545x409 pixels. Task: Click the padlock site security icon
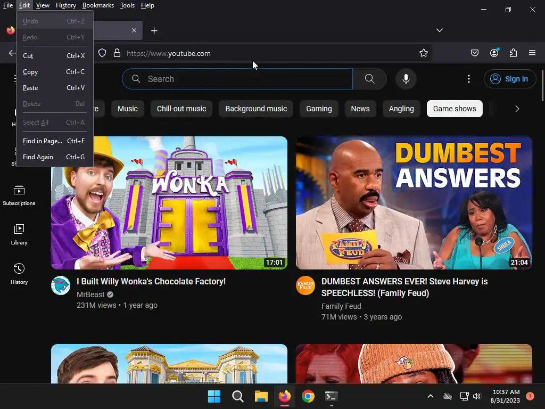click(117, 53)
